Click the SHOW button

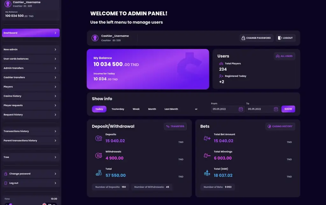coord(288,109)
